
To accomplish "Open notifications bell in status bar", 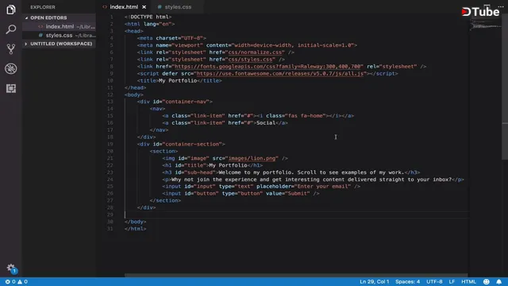I will coord(499,282).
